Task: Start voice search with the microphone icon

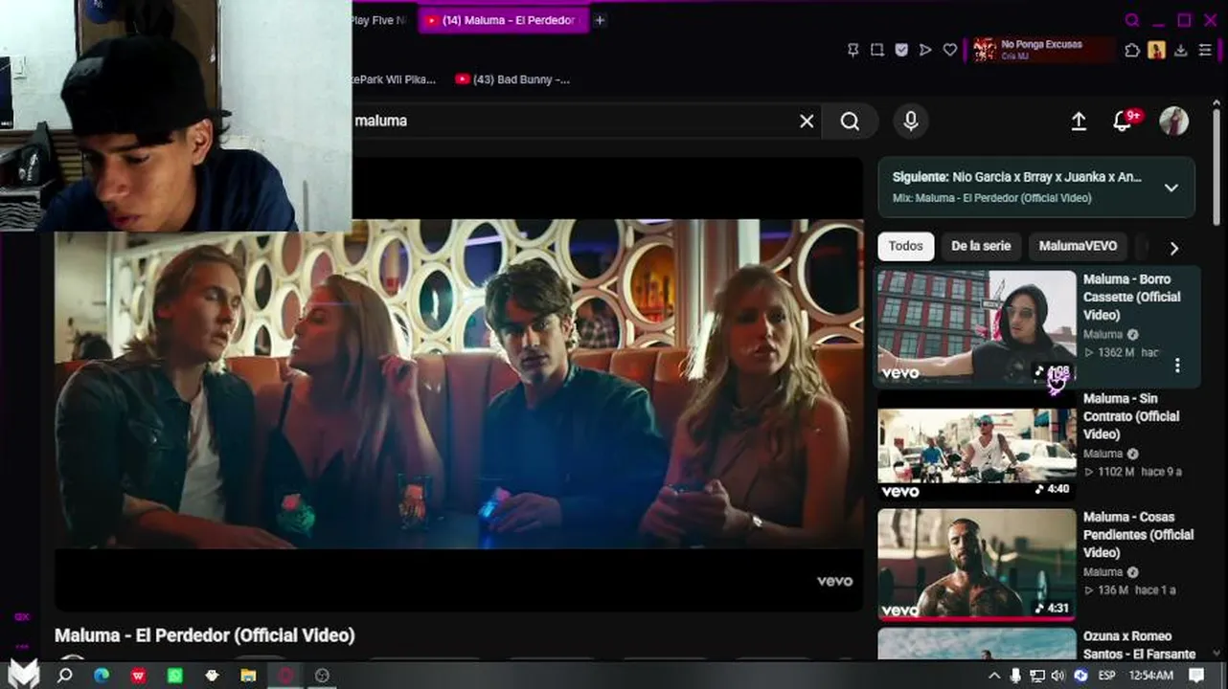Action: [911, 122]
